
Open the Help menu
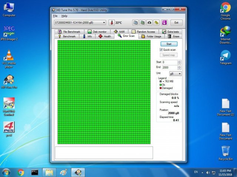pyautogui.click(x=64, y=16)
